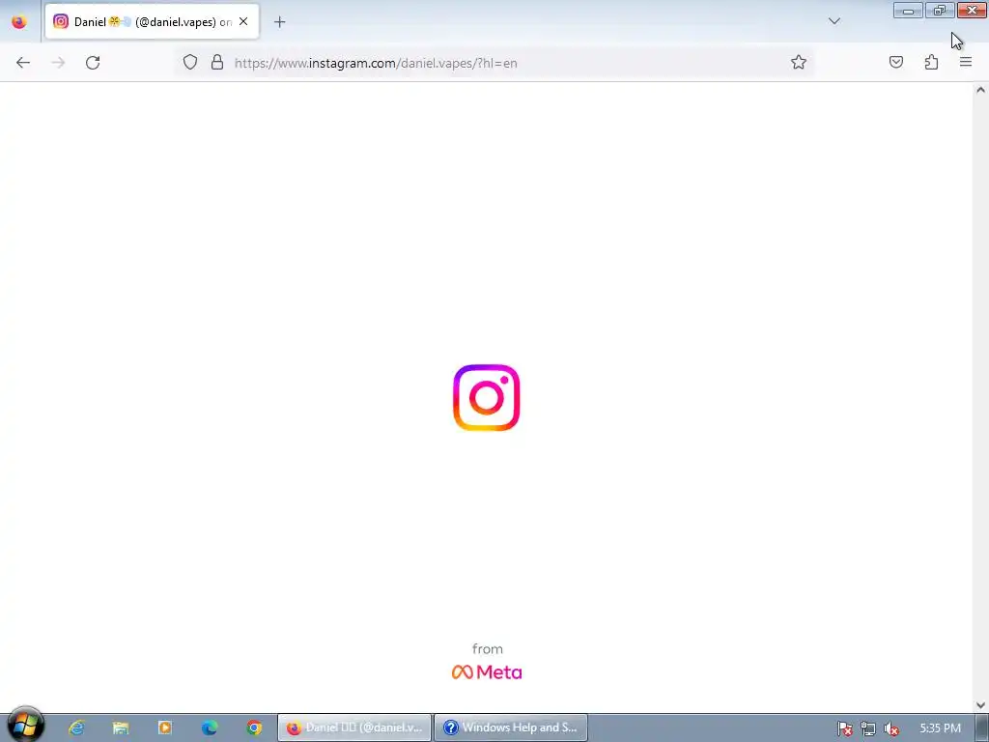
Task: Save page to Pocket
Action: [896, 62]
